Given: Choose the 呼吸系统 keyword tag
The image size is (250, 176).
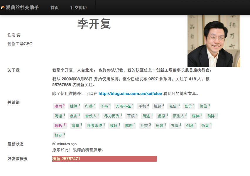Looking at the screenshot, I should point(95,126).
